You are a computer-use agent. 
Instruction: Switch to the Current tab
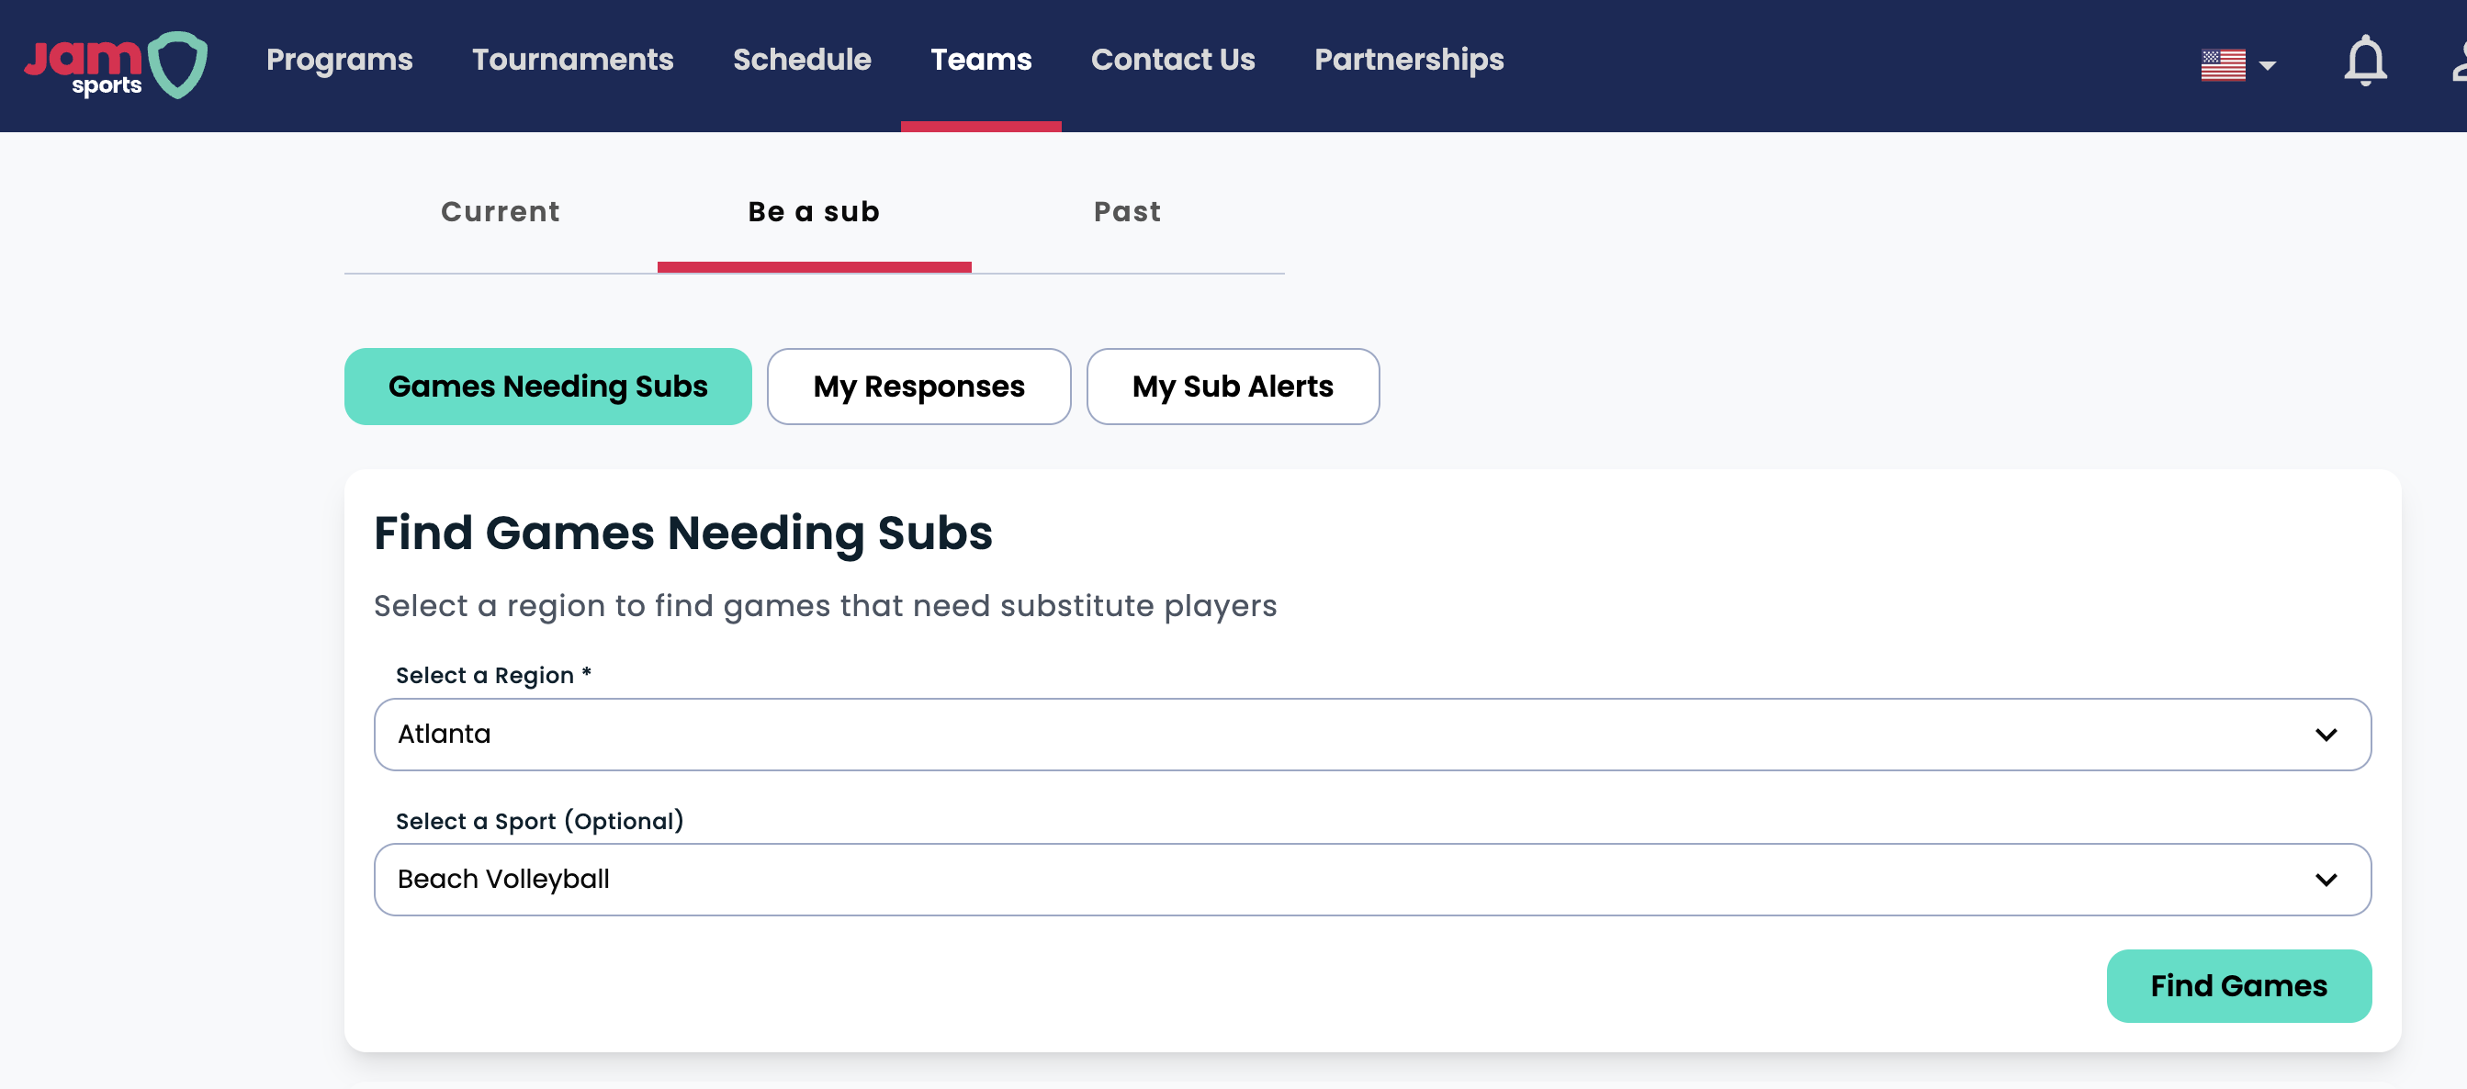tap(500, 212)
